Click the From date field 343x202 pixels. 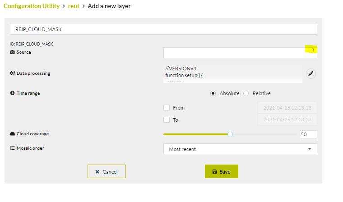click(287, 108)
